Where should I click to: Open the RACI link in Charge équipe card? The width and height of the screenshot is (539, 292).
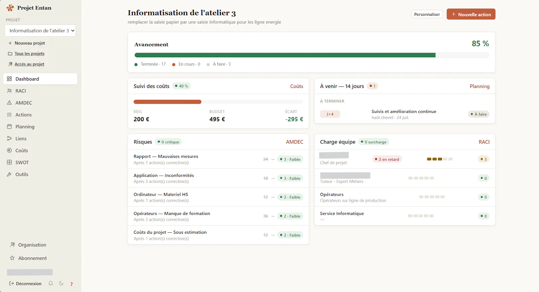coord(484,142)
